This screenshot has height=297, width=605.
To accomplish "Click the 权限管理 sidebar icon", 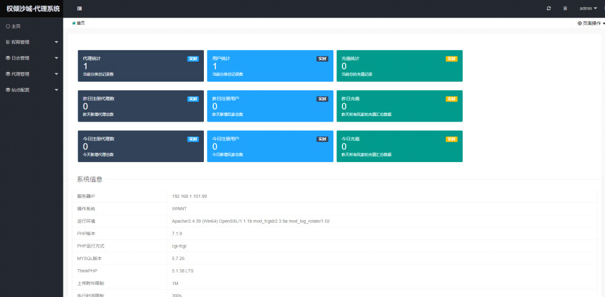I will pos(7,42).
